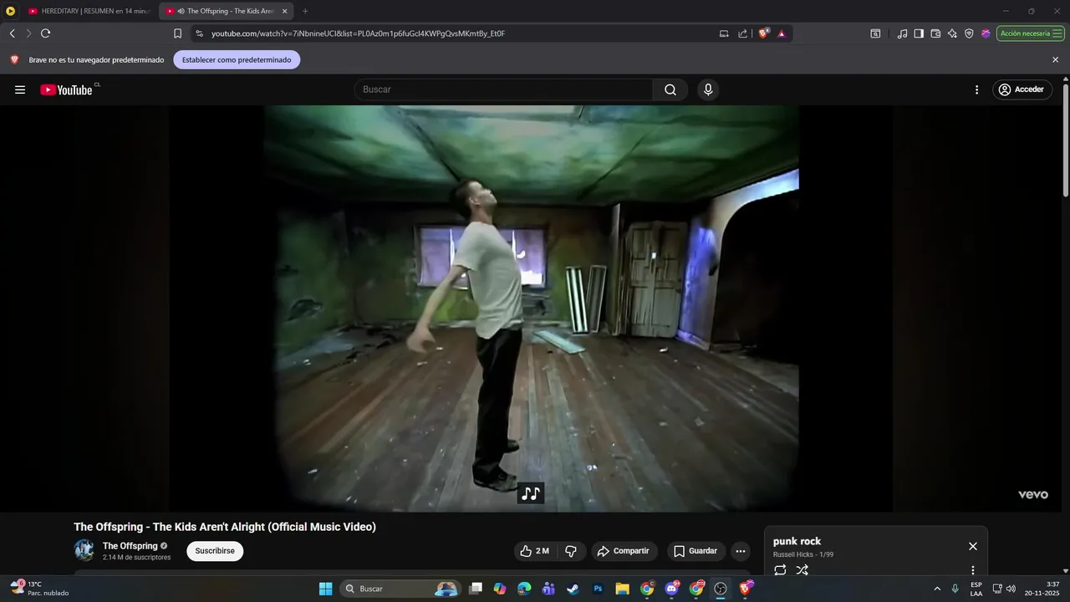Dislike the video with thumbs-down button
Screen dimensions: 1070x602
click(x=571, y=551)
